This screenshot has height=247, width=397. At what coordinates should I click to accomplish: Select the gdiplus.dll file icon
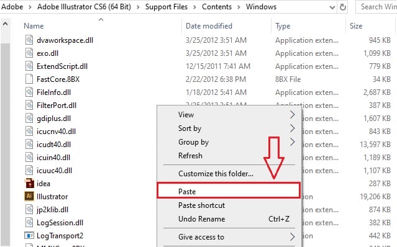pos(29,119)
